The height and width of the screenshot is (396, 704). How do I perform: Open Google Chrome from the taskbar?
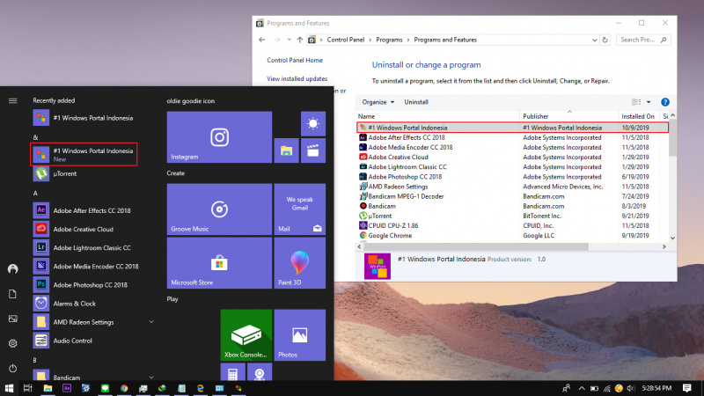point(124,388)
